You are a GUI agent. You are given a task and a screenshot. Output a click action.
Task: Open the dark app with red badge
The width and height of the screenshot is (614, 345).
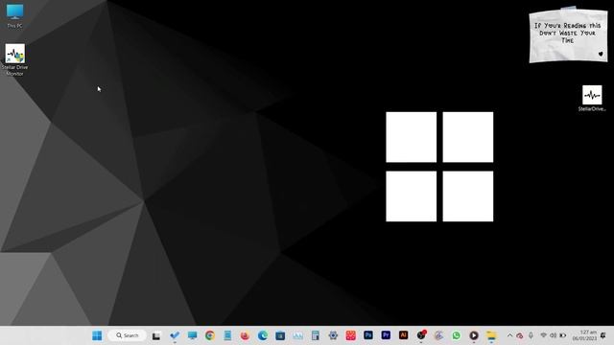tap(421, 335)
